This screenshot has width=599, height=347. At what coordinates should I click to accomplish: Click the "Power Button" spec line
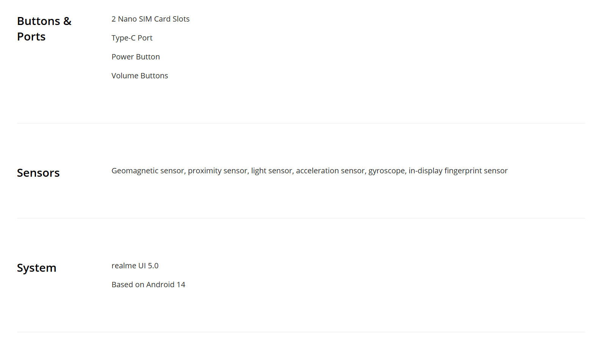click(136, 57)
